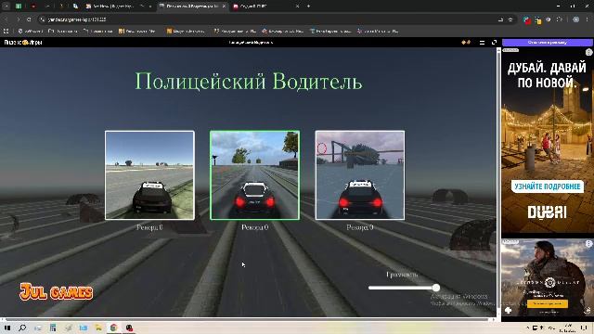
Task: Select the middle green-bordered highway level
Action: coord(254,175)
